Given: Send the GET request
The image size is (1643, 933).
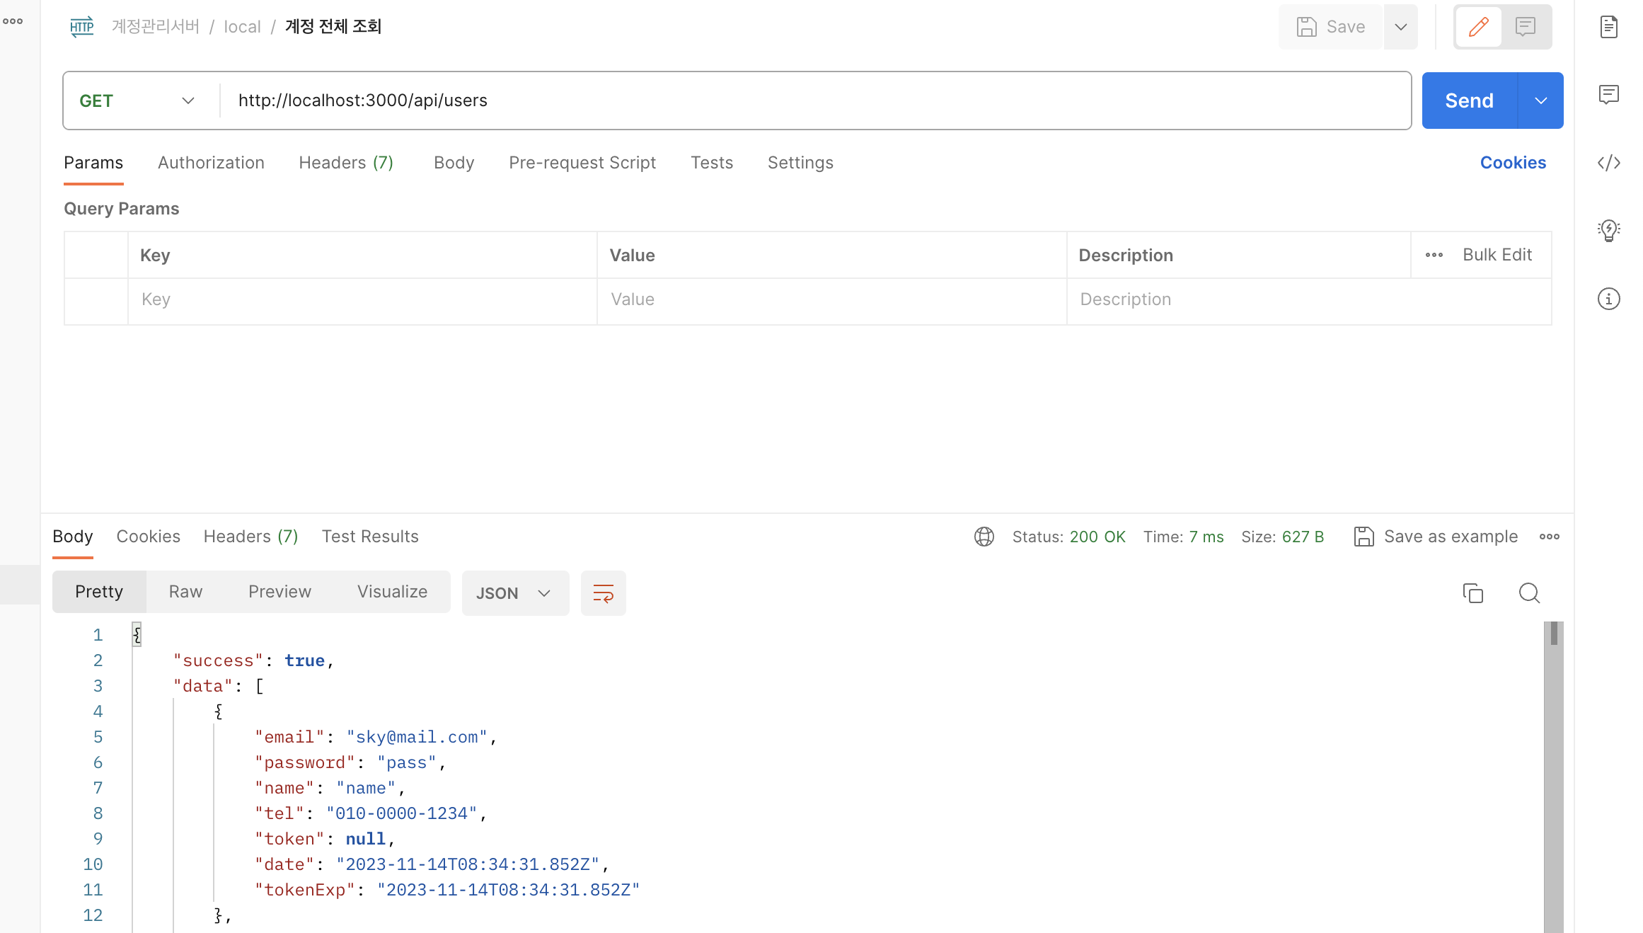Looking at the screenshot, I should pos(1469,101).
